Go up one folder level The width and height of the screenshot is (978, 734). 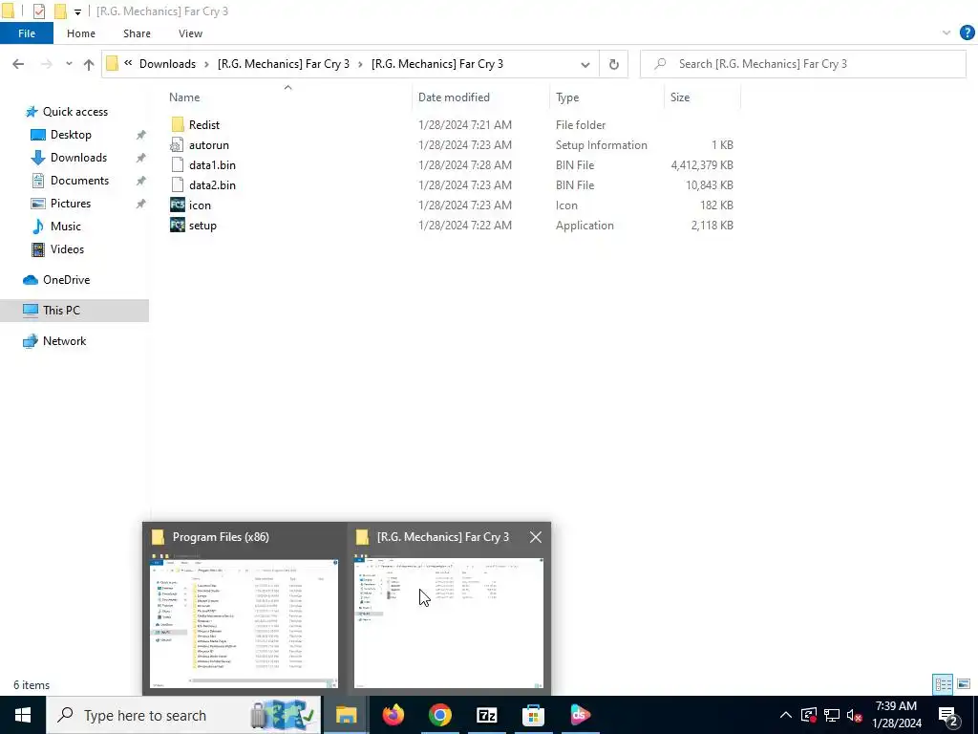tap(89, 64)
